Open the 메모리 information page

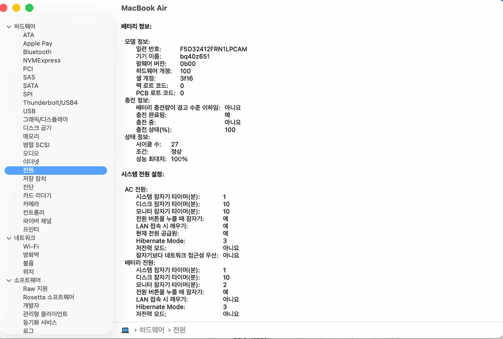31,136
